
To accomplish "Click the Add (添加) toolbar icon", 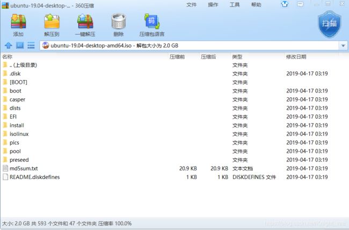I will (18, 21).
